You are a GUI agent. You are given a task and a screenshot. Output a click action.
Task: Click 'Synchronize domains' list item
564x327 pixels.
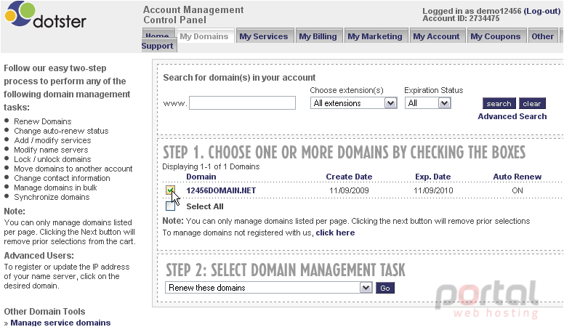[x=52, y=197]
